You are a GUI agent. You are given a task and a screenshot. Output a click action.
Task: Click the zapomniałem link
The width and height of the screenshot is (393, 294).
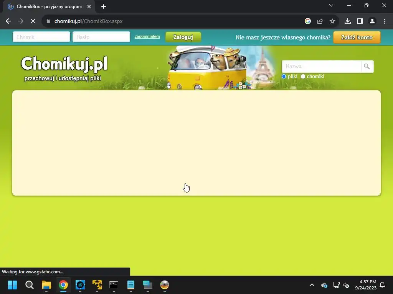(x=147, y=36)
